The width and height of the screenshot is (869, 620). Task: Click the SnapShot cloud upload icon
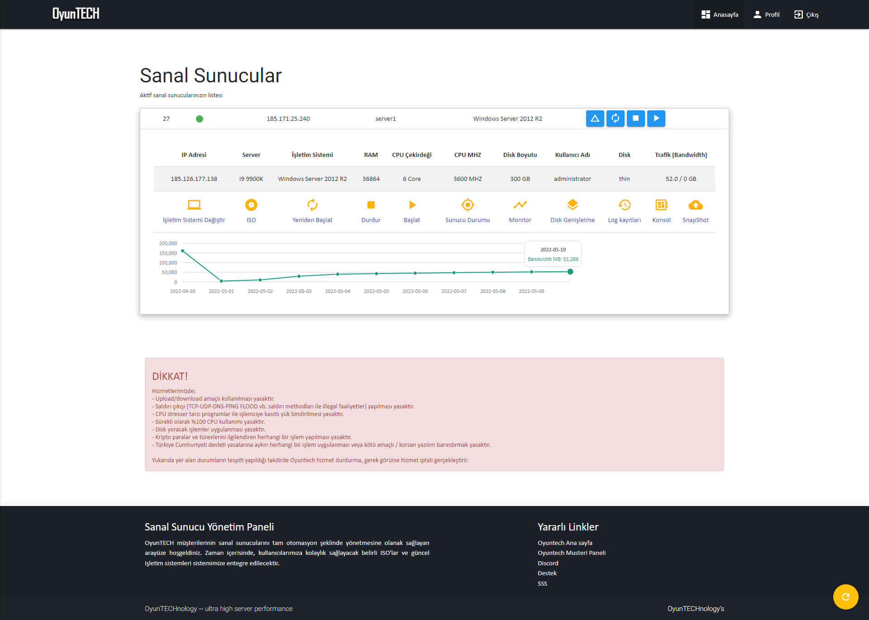(x=696, y=205)
